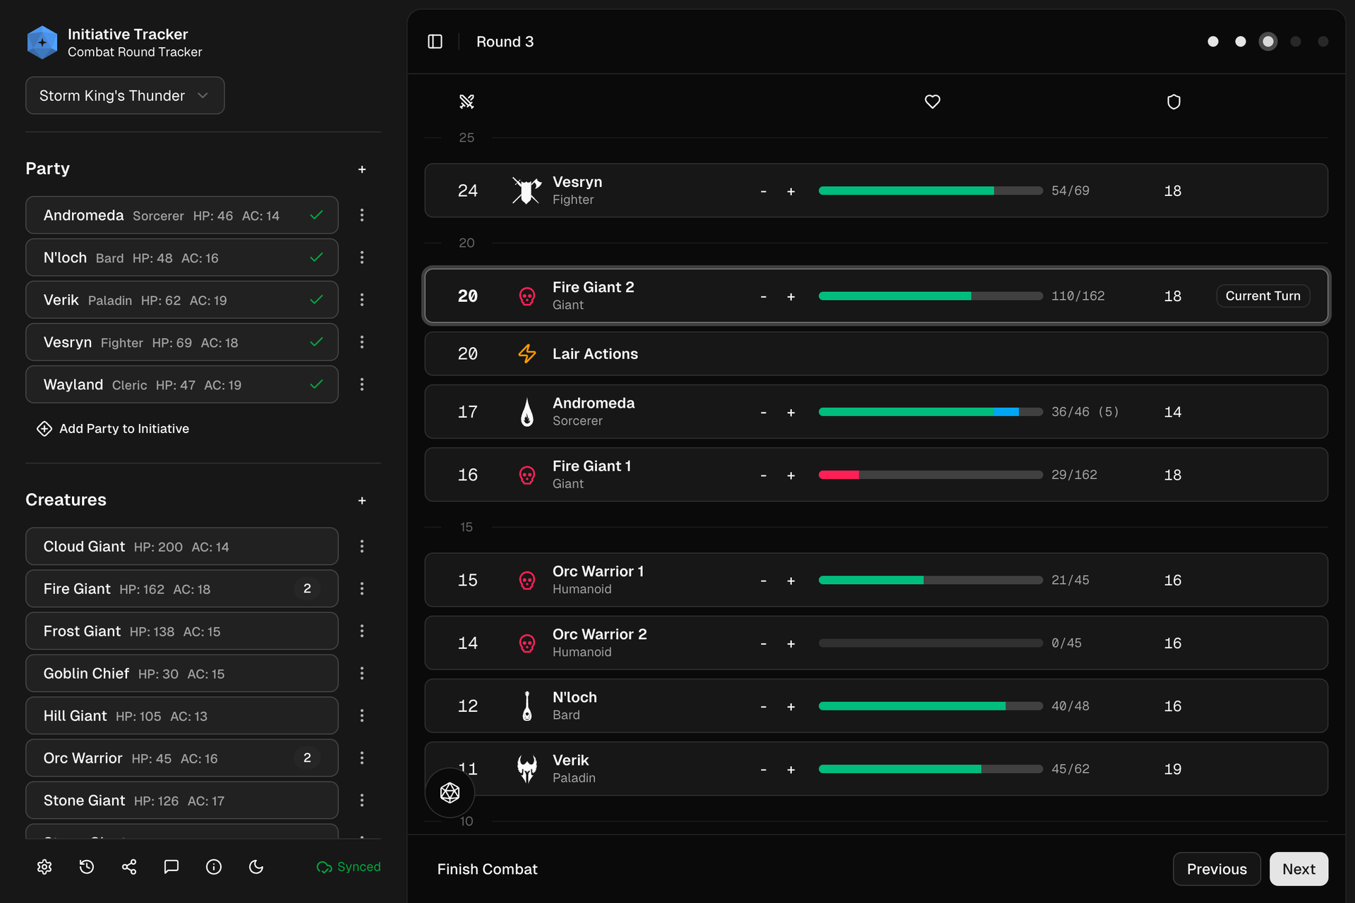Click the Next turn button
This screenshot has height=903, width=1355.
pos(1298,869)
